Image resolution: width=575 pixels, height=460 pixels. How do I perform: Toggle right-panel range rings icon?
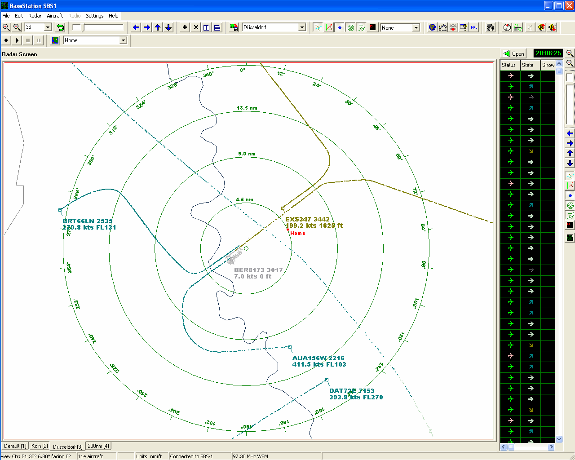(570, 206)
